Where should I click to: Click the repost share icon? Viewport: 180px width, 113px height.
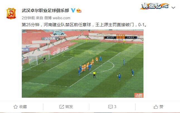[62, 107]
